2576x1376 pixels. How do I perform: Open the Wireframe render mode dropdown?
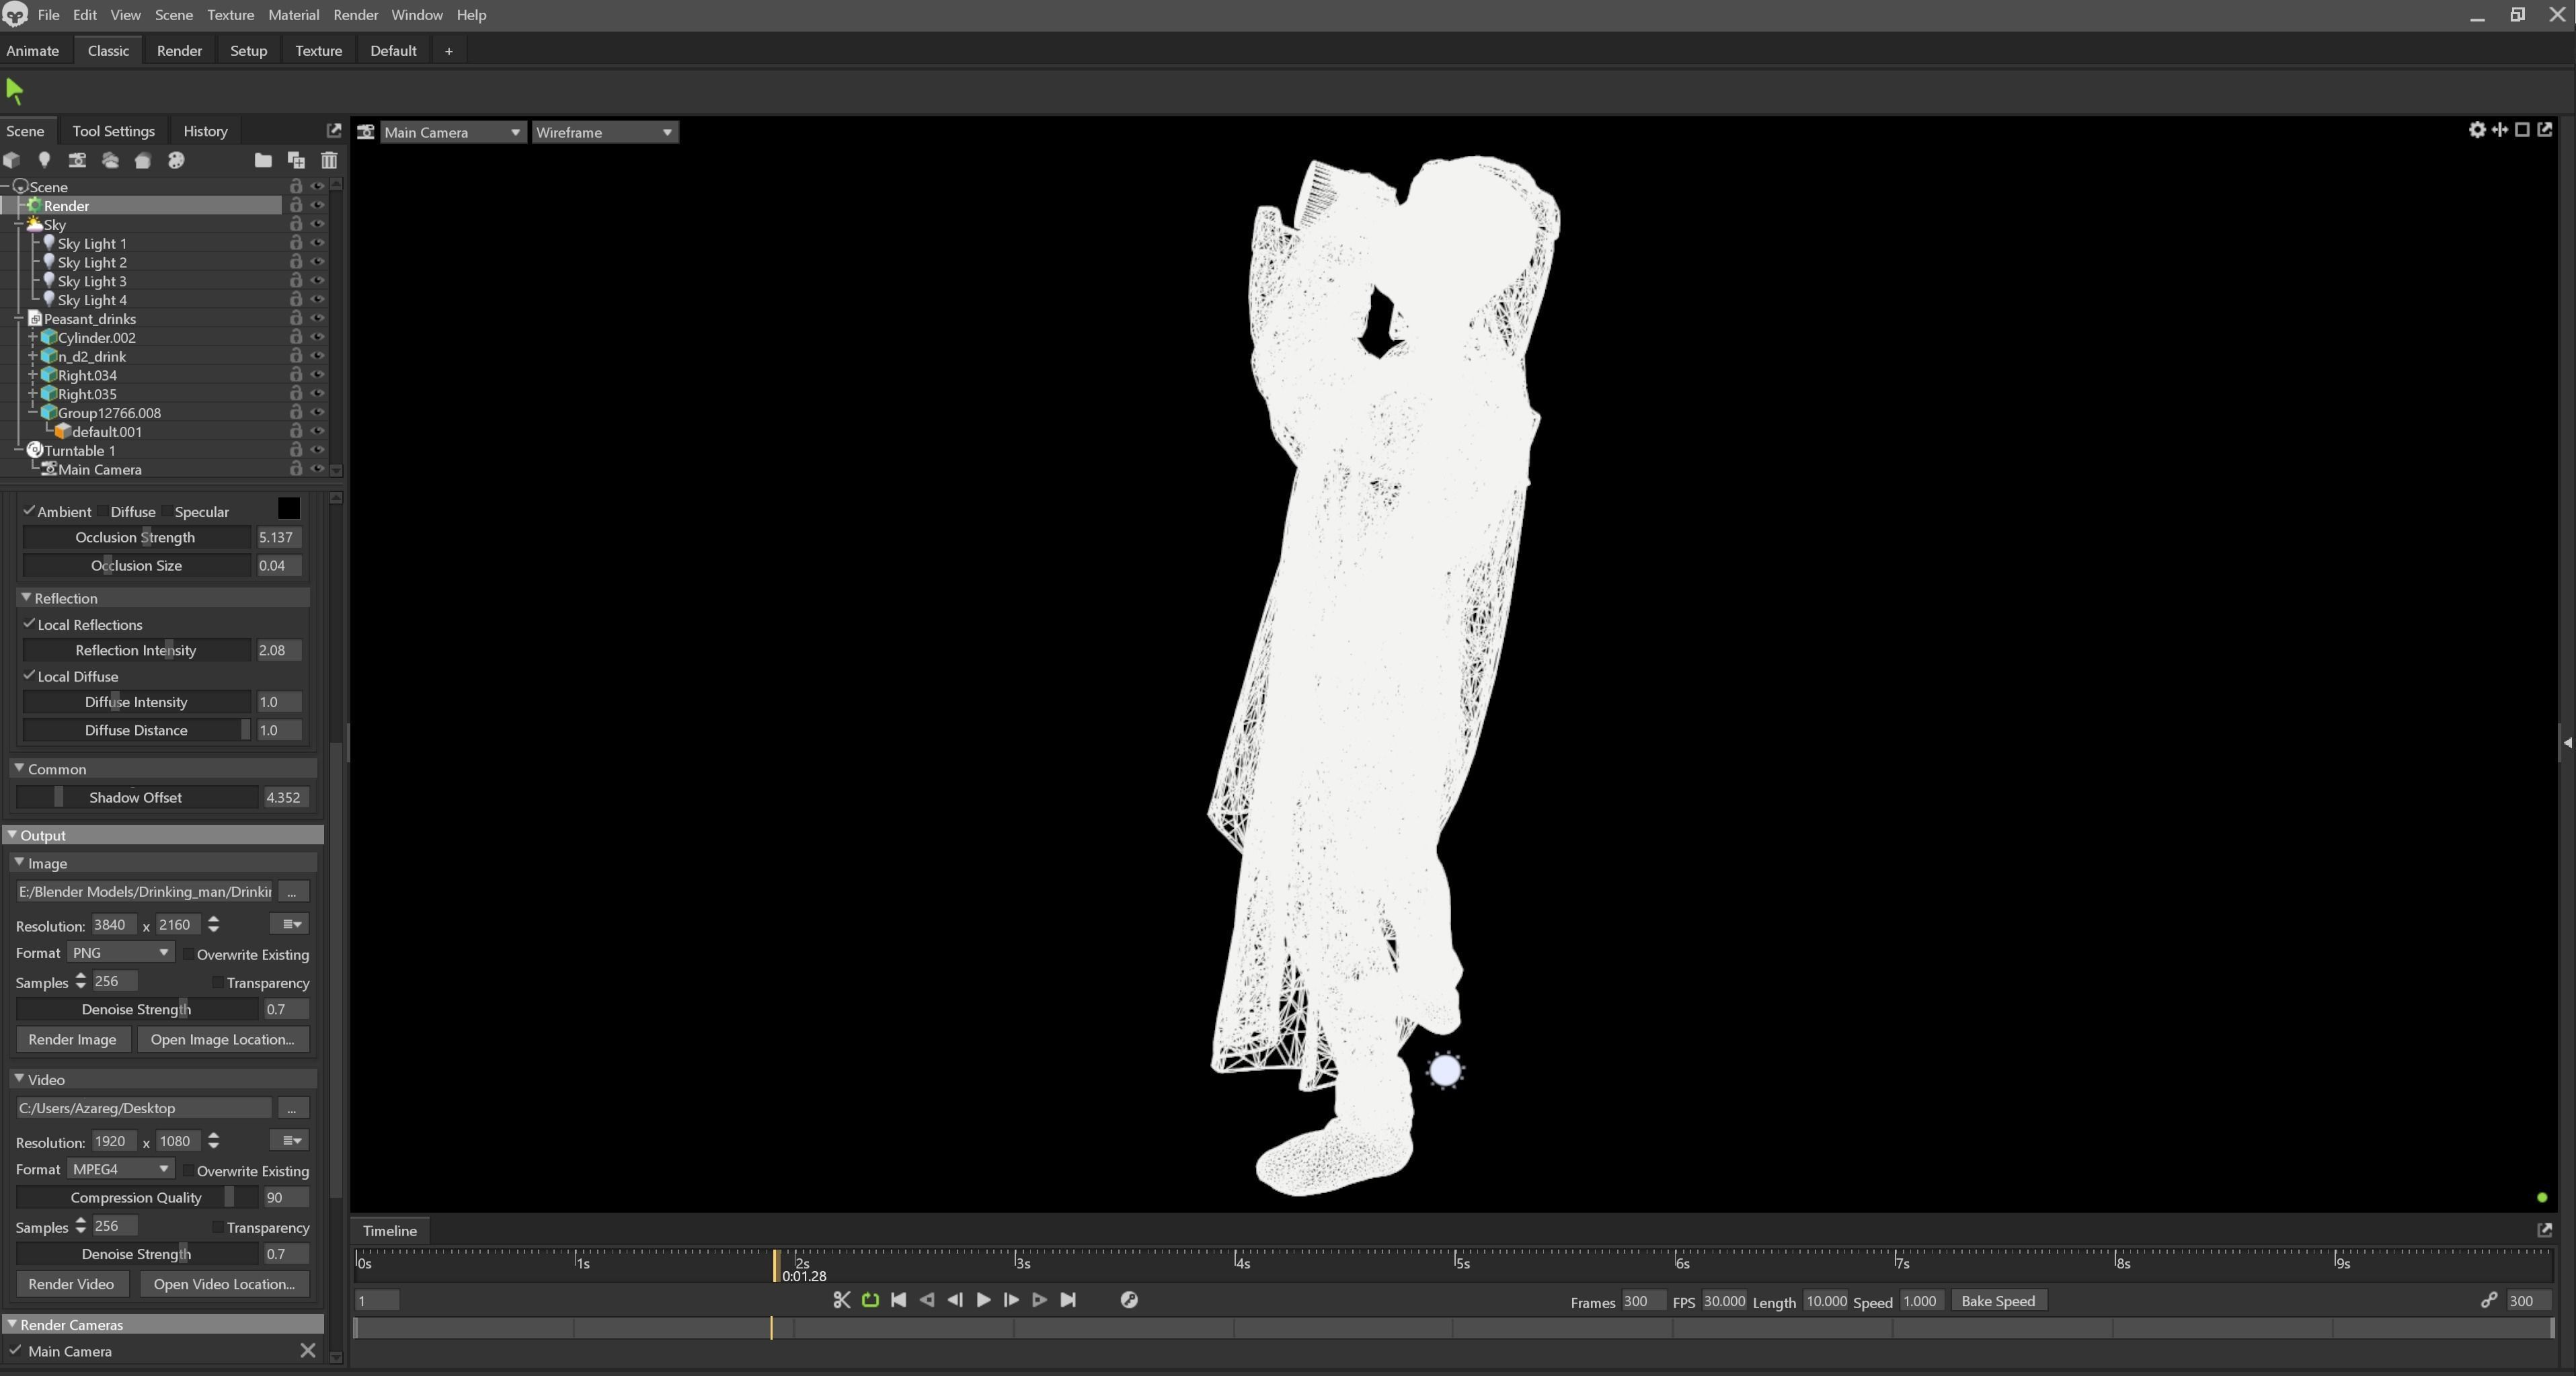pos(604,132)
